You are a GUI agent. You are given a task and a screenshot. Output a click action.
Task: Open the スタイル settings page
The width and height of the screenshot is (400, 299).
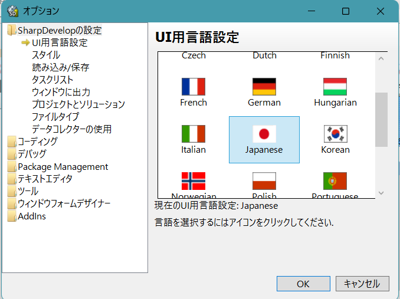(x=46, y=55)
